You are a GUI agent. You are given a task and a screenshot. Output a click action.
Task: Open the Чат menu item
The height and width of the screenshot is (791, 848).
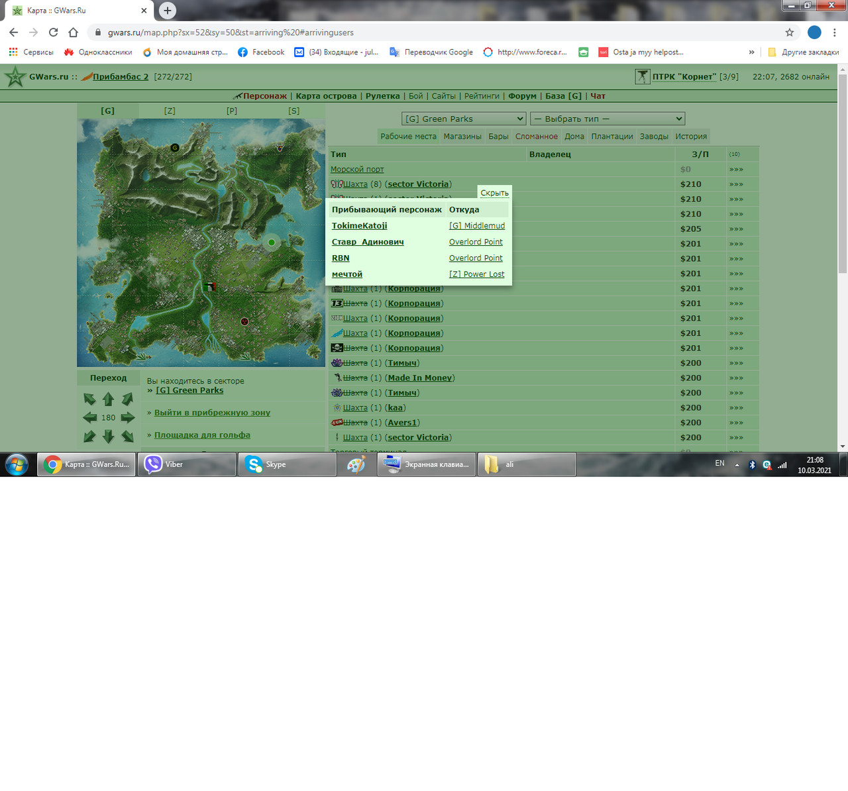click(598, 96)
